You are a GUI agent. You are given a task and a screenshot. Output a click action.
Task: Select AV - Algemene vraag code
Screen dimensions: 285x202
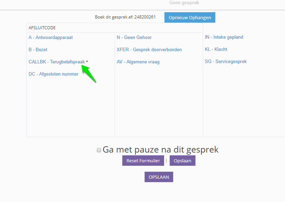[x=138, y=62]
